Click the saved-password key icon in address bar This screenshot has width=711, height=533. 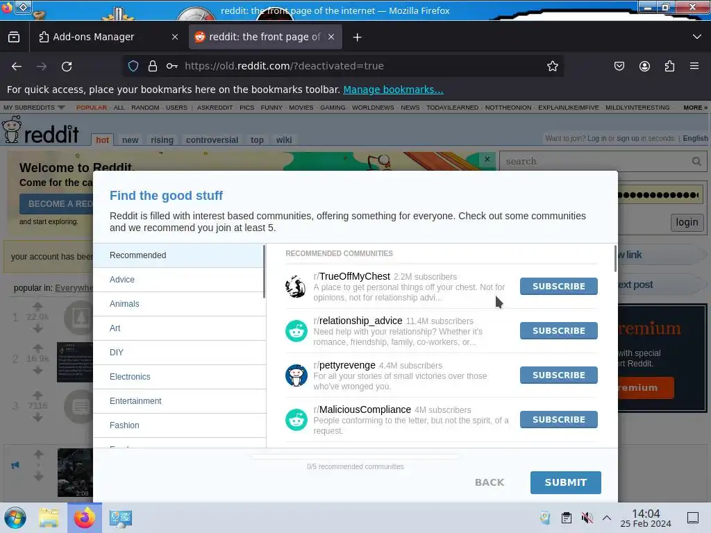tap(172, 66)
